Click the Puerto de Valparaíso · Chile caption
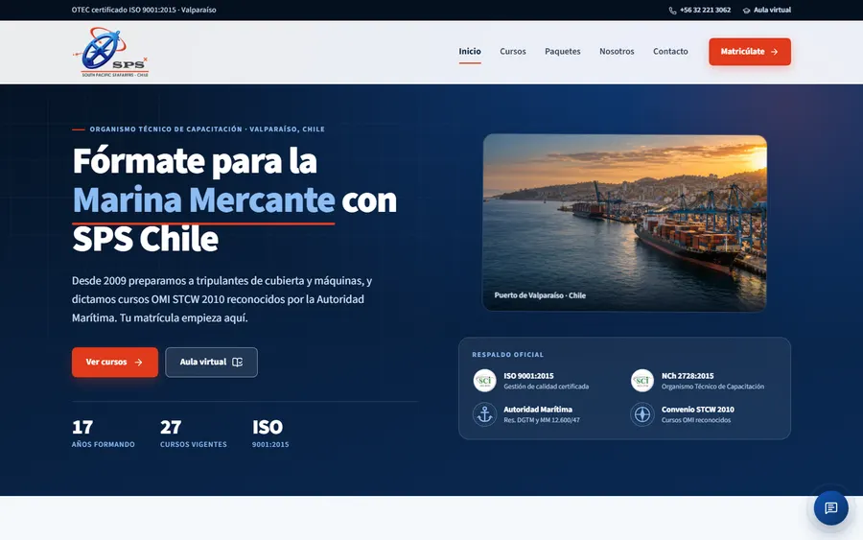The height and width of the screenshot is (540, 863). [540, 295]
